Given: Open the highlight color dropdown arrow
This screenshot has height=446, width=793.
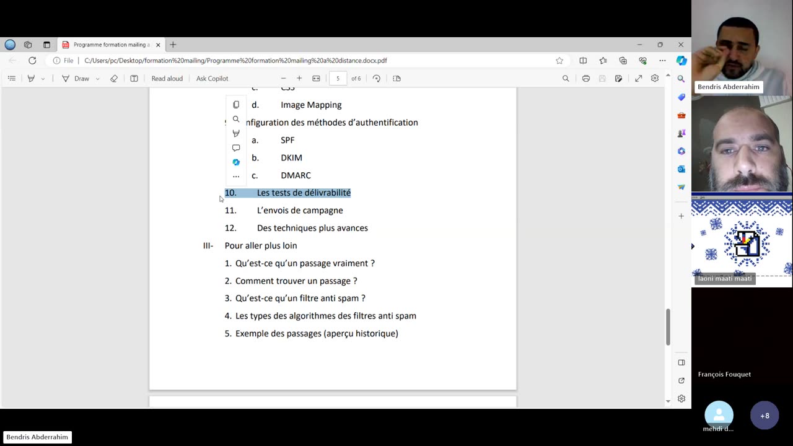Looking at the screenshot, I should click(43, 79).
